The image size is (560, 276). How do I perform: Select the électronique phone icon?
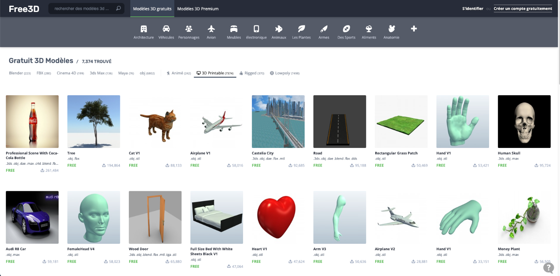pyautogui.click(x=256, y=29)
